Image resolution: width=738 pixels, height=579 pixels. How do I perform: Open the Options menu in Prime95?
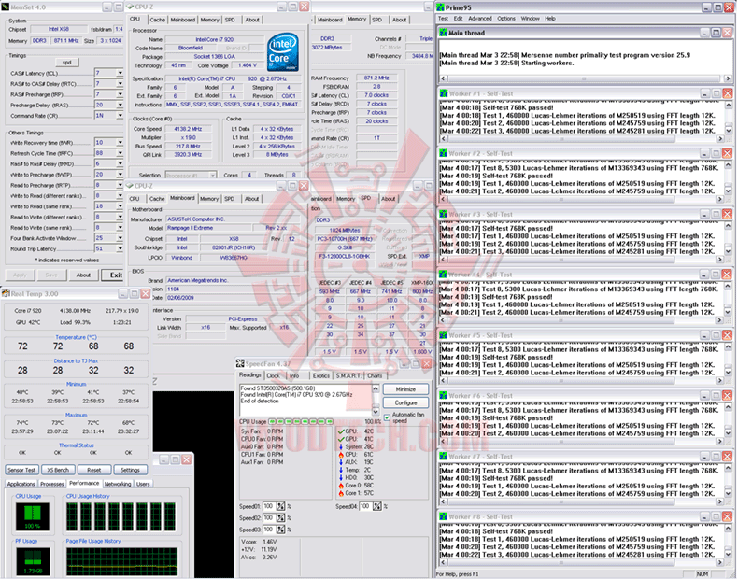point(505,18)
